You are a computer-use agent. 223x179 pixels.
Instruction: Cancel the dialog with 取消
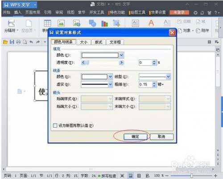(x=161, y=137)
